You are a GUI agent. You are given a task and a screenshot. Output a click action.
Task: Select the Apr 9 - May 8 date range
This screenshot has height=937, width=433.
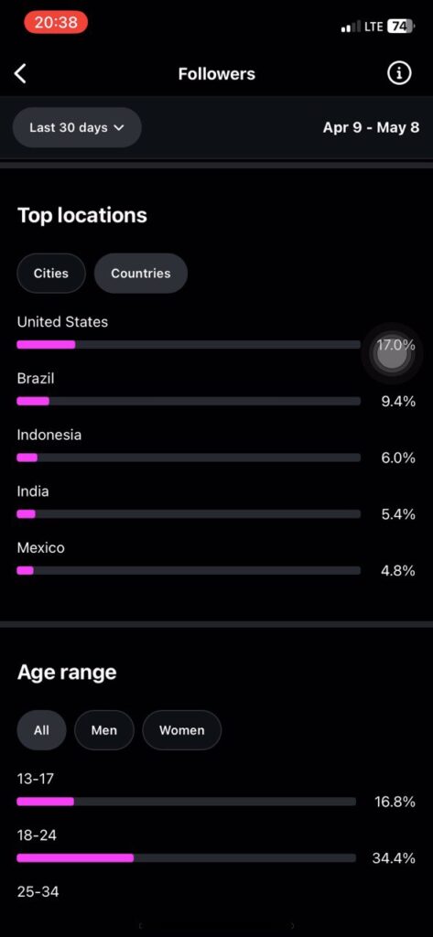(371, 127)
